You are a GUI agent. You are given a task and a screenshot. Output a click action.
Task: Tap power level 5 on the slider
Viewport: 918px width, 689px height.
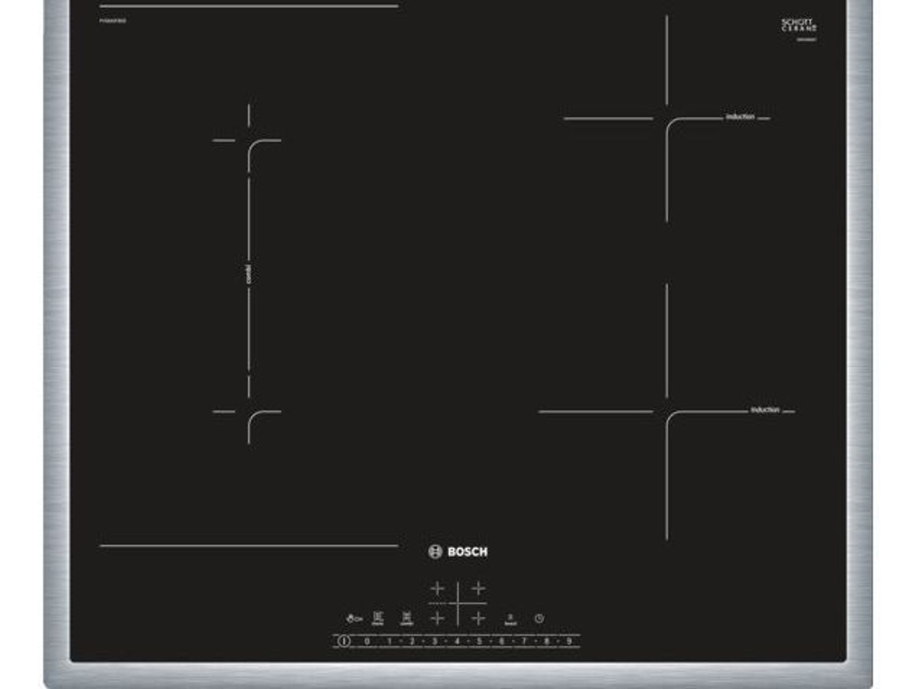(479, 641)
